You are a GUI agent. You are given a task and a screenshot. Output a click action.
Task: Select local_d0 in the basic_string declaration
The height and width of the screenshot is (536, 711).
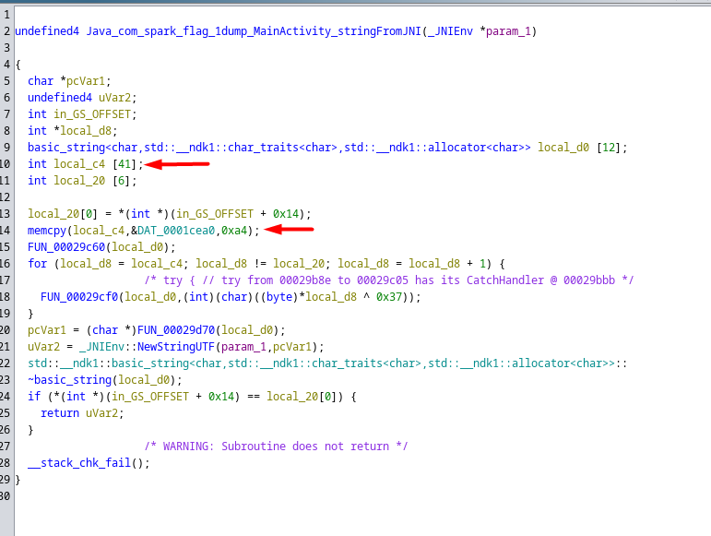[563, 148]
